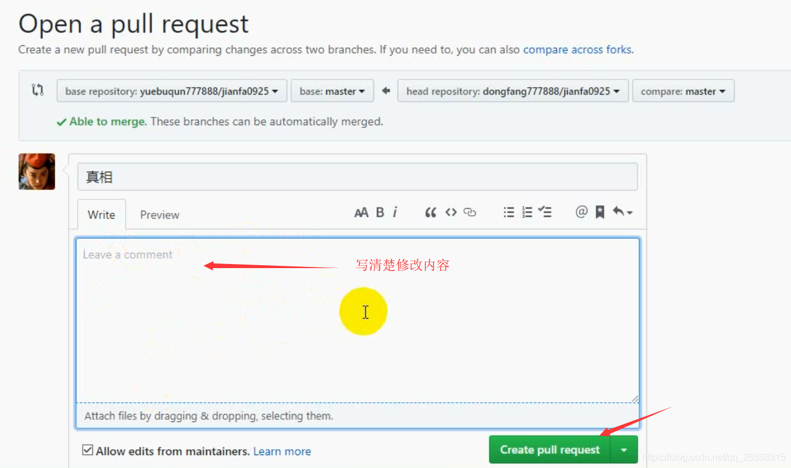
Task: Switch to the Write tab
Action: (x=101, y=215)
